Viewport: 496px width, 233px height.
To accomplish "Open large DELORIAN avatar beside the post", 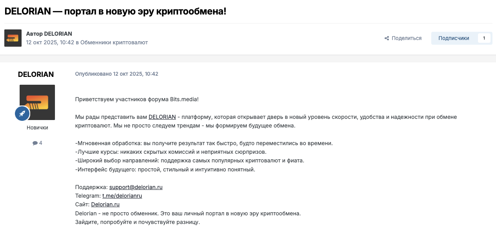I will [37, 102].
